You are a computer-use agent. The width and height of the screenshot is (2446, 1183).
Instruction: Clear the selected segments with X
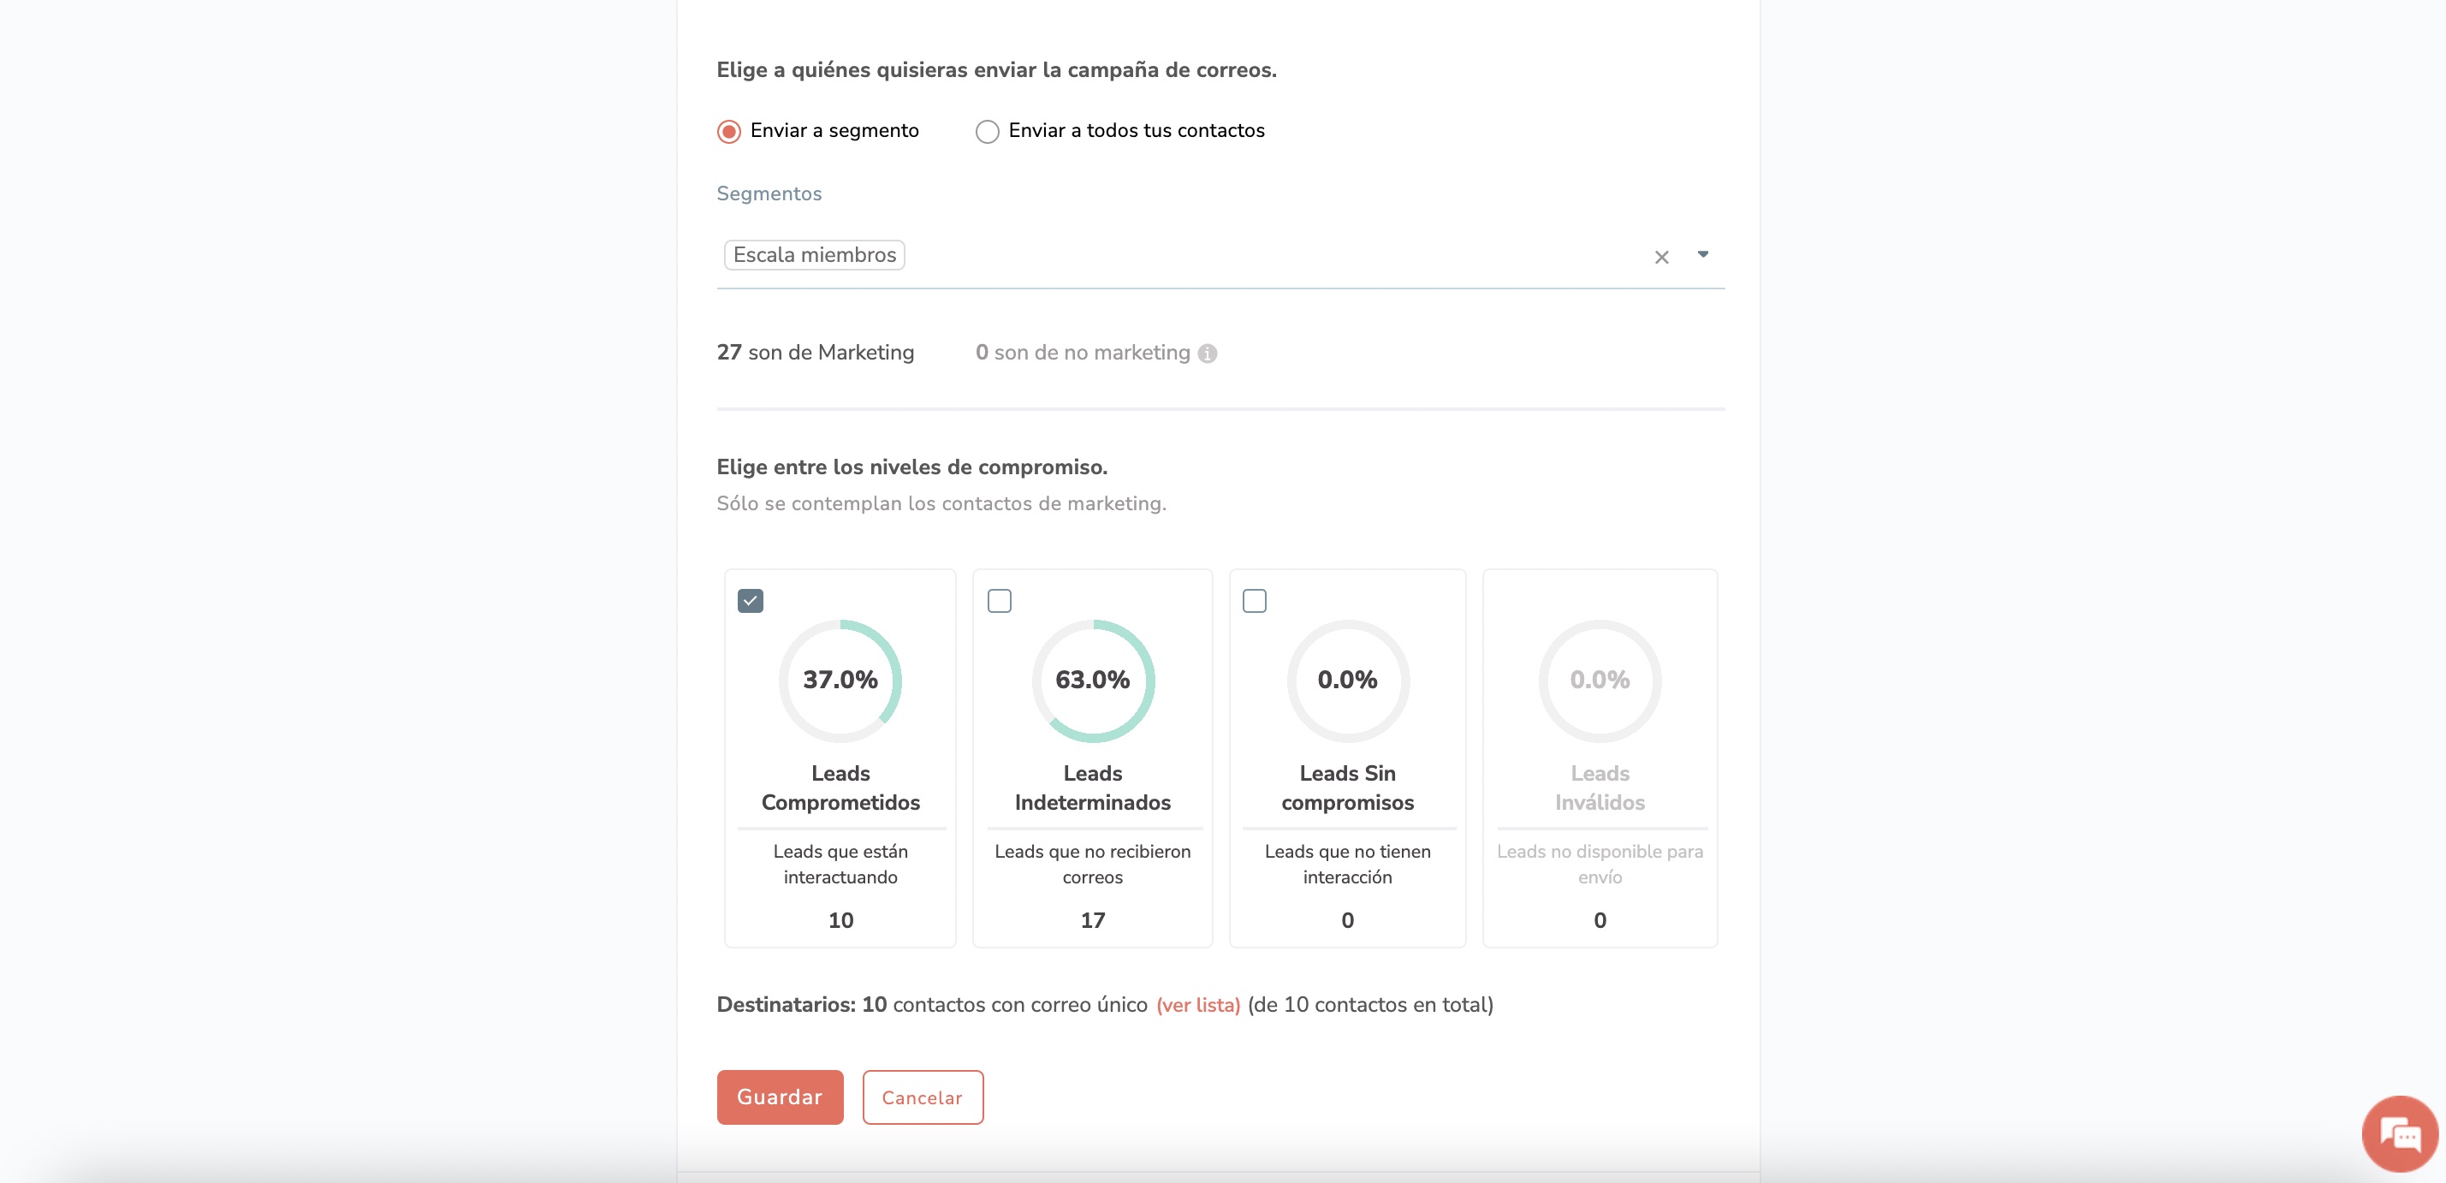point(1660,258)
